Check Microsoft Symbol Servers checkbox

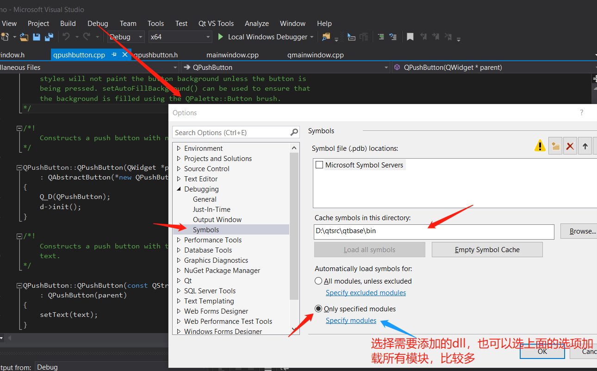click(x=319, y=165)
